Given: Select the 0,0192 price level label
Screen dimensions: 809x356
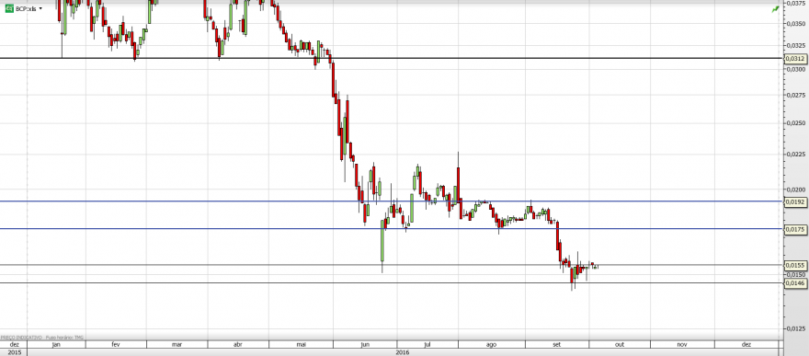Looking at the screenshot, I should (x=795, y=202).
